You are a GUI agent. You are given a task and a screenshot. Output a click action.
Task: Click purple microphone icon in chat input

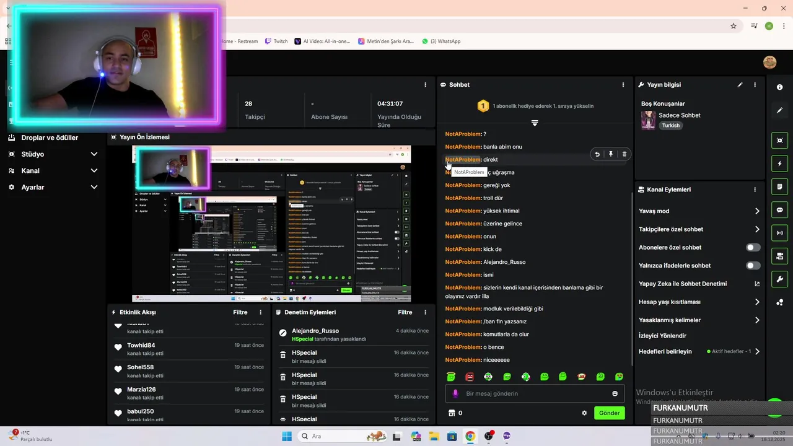click(x=455, y=393)
